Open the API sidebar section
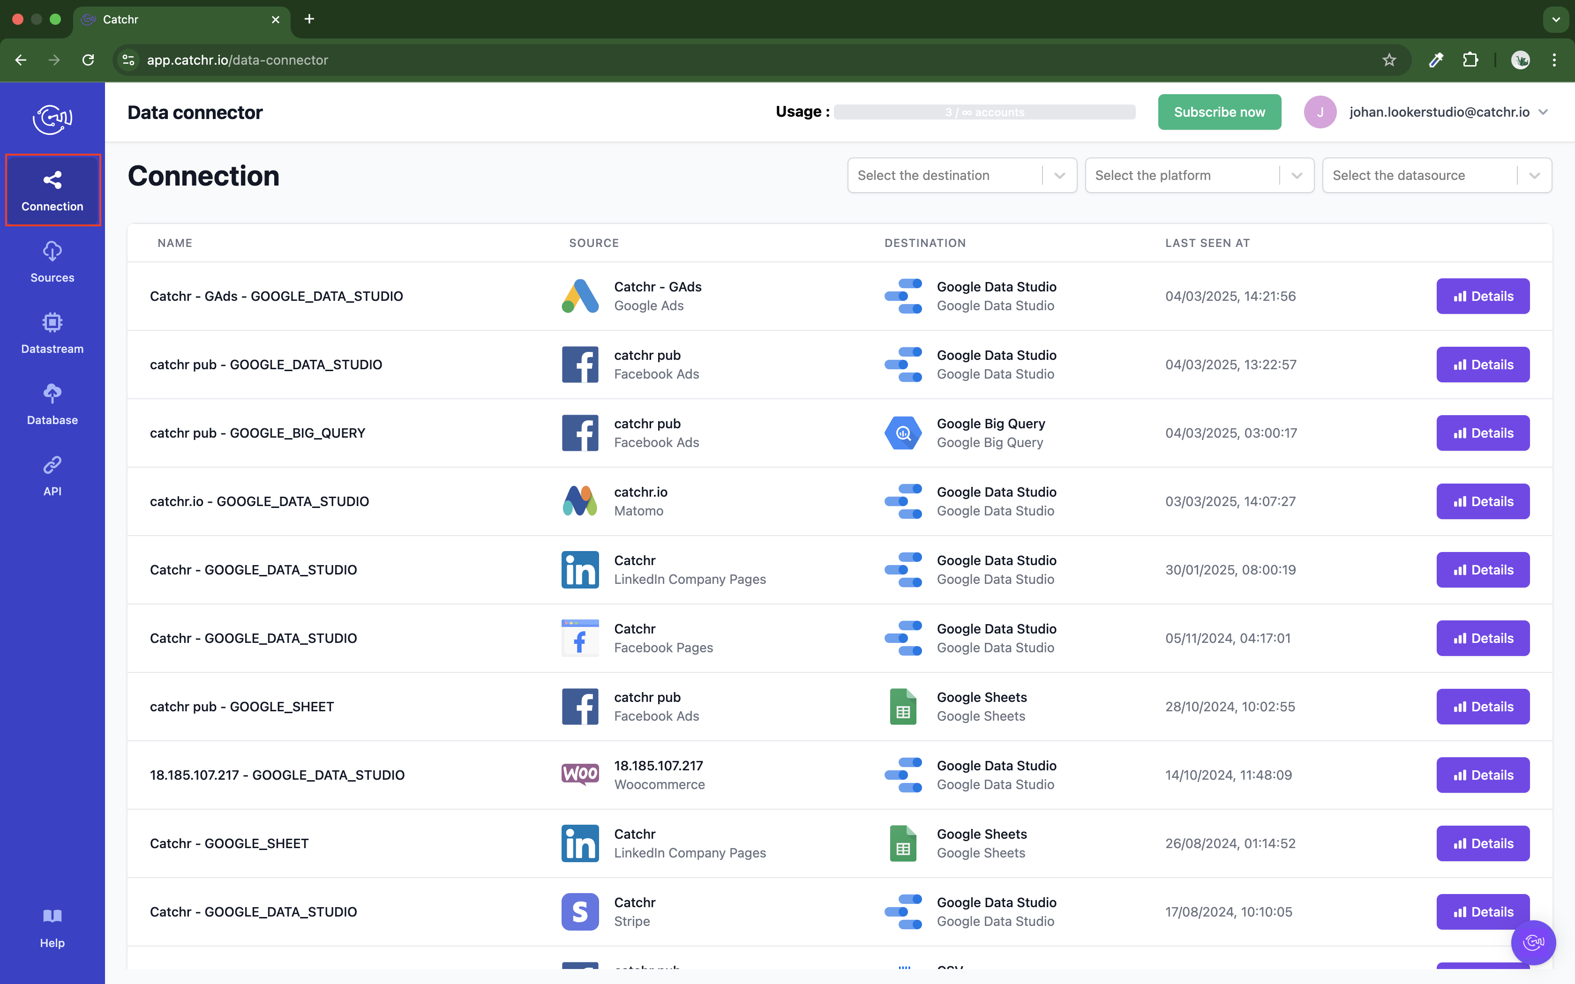The image size is (1575, 984). 52,476
